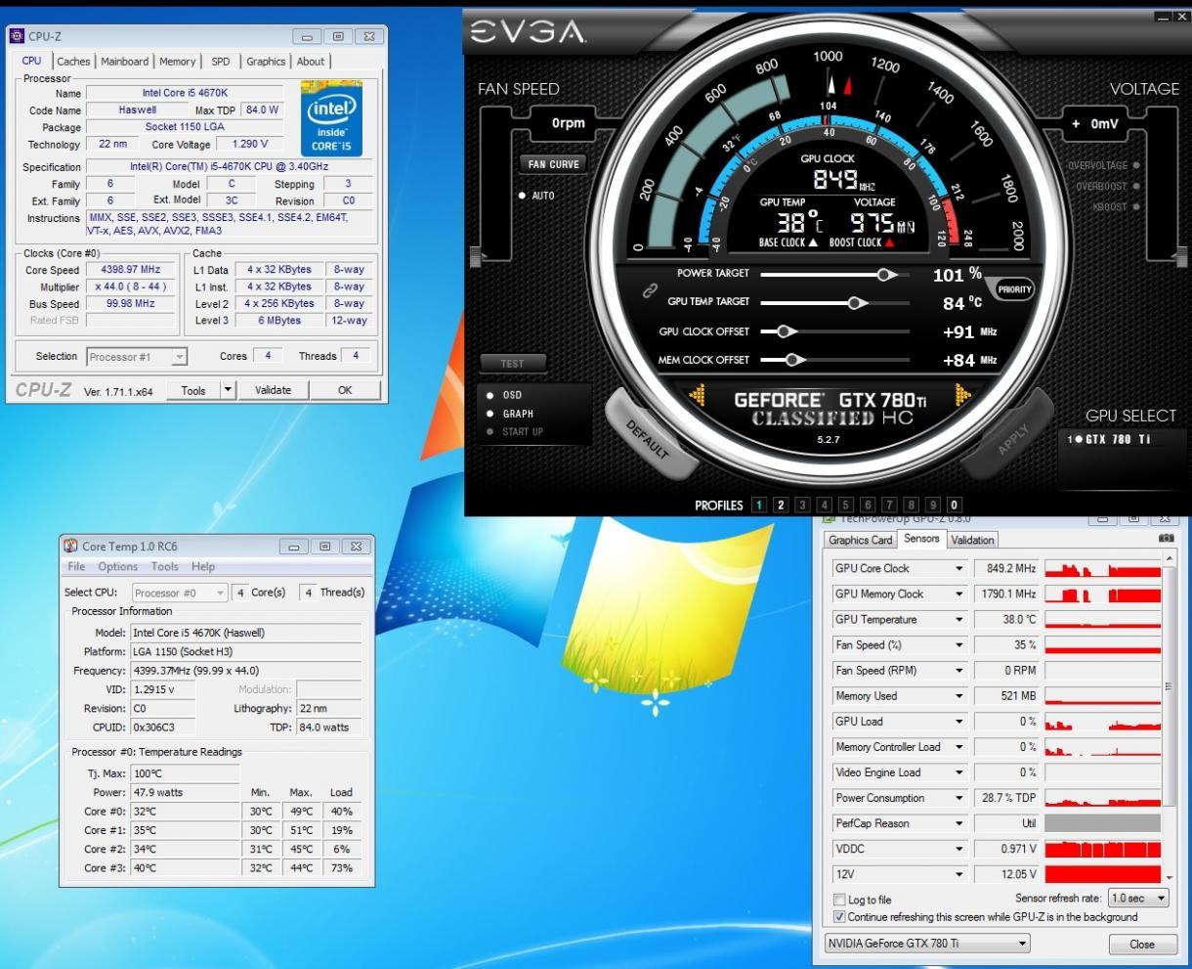Open the File menu in Core Temp
Viewport: 1192px width, 969px height.
(x=76, y=567)
